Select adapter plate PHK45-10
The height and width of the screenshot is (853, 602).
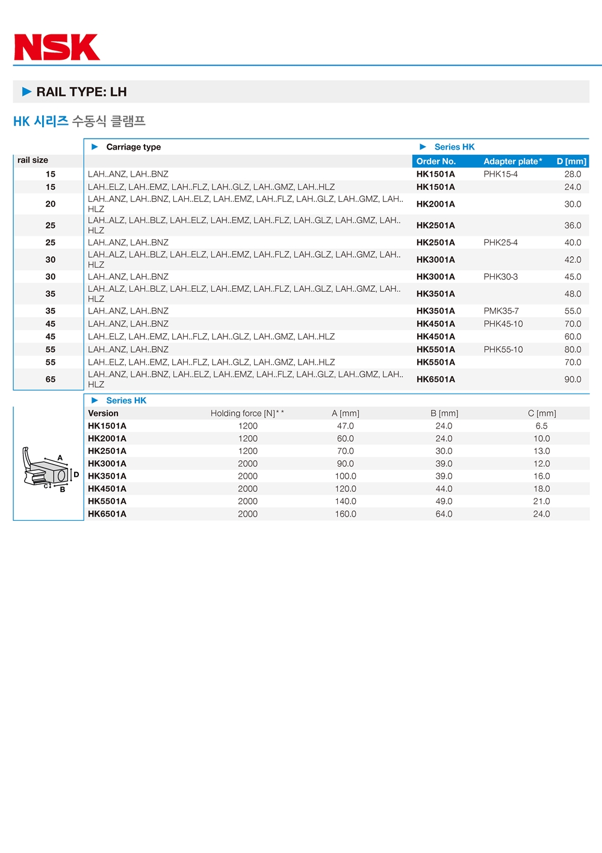pyautogui.click(x=503, y=324)
